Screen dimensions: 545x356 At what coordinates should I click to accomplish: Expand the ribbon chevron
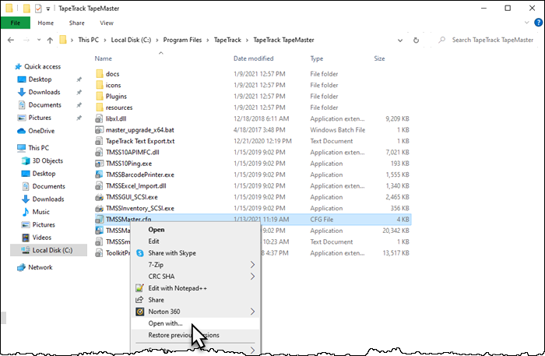[x=526, y=23]
